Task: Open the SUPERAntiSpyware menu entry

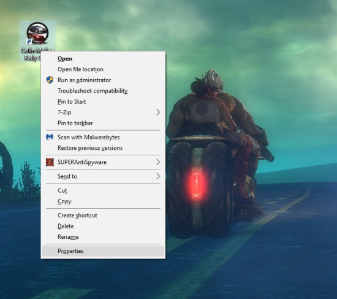Action: pyautogui.click(x=103, y=162)
